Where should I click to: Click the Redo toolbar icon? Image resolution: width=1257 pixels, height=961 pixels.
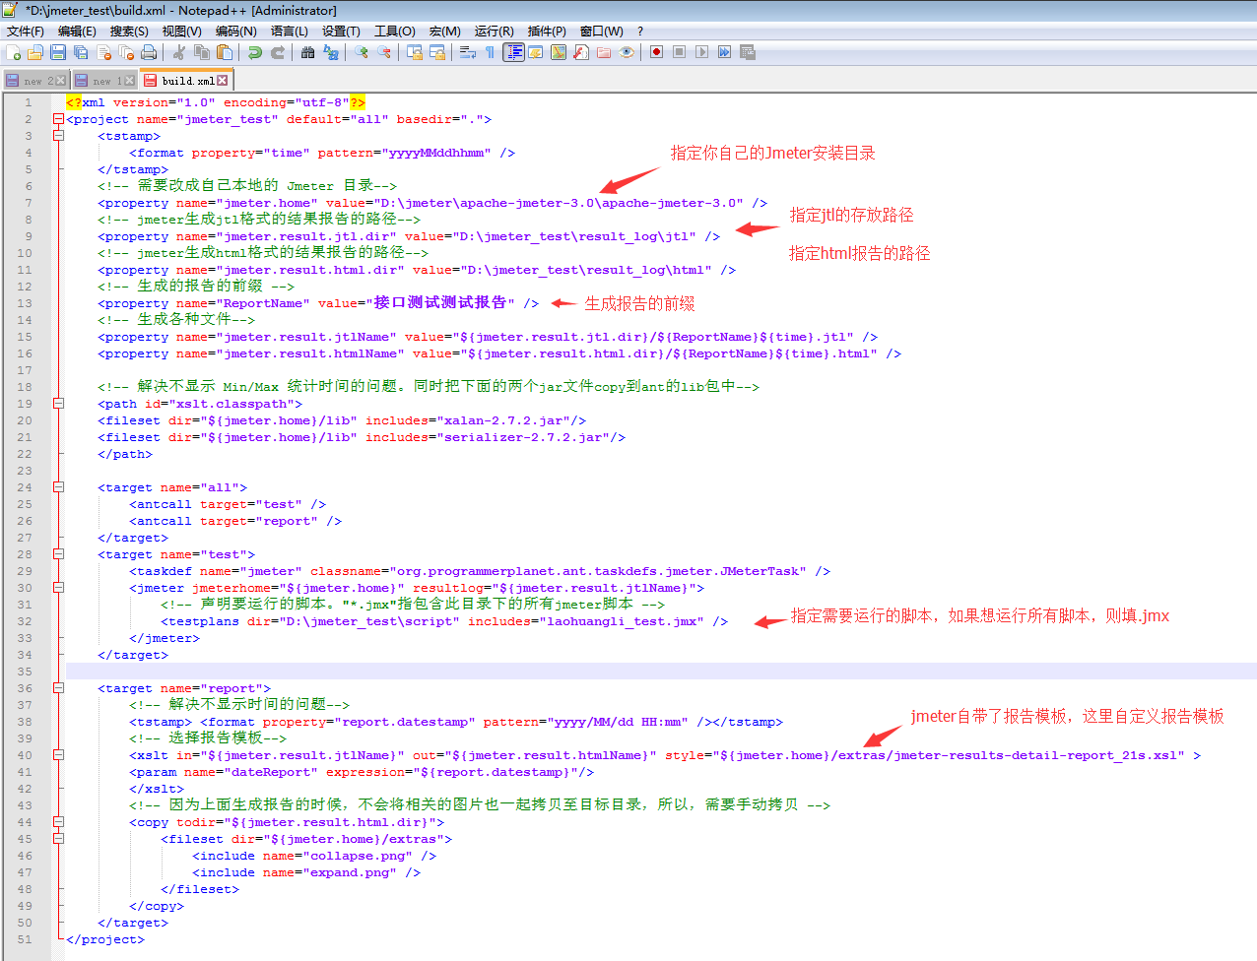278,52
